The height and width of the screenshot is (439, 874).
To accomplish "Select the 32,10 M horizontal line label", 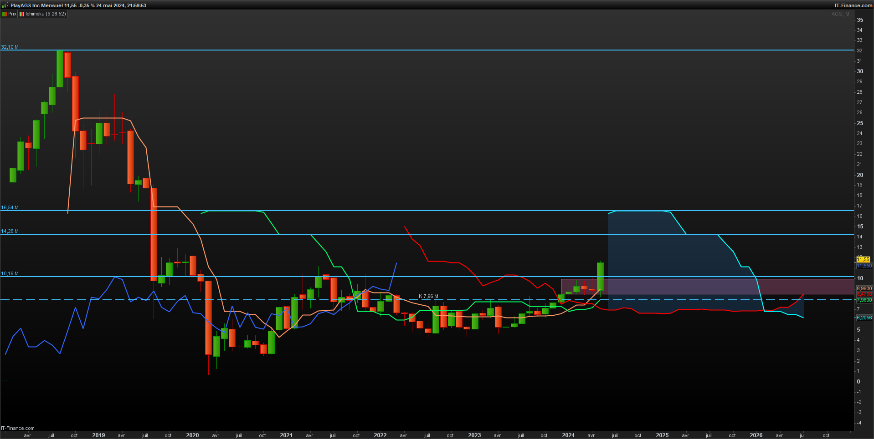I will (x=10, y=47).
